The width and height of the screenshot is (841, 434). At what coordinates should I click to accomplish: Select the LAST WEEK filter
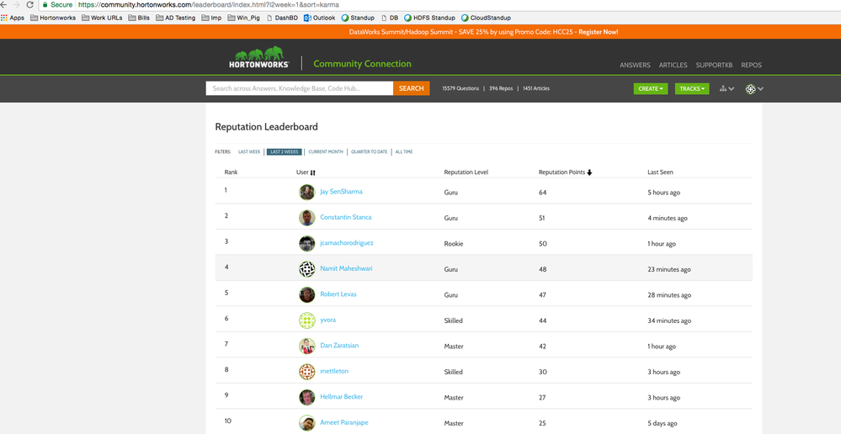coord(249,151)
